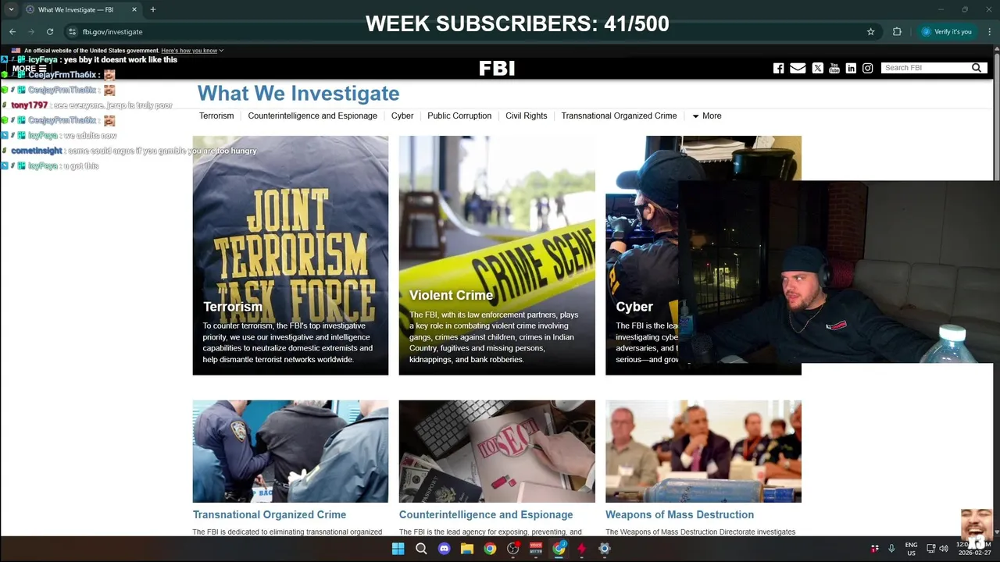Open tab search dropdown arrow

[x=11, y=9]
